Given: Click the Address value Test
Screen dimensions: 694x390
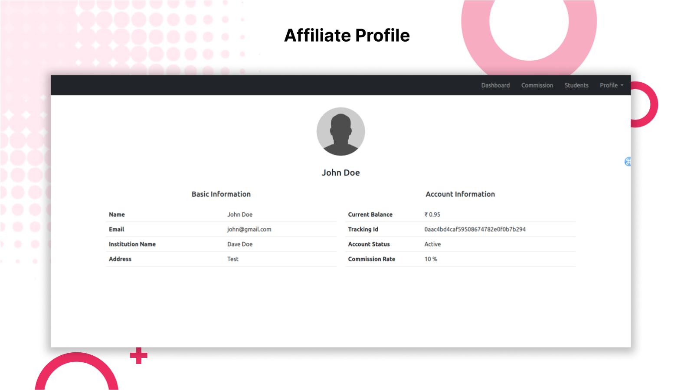Looking at the screenshot, I should point(233,259).
